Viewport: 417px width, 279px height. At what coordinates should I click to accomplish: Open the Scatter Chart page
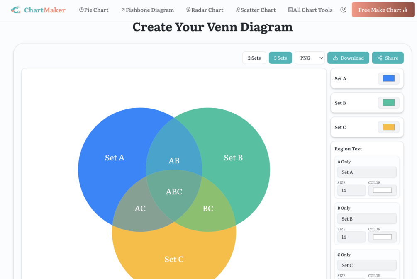click(256, 10)
